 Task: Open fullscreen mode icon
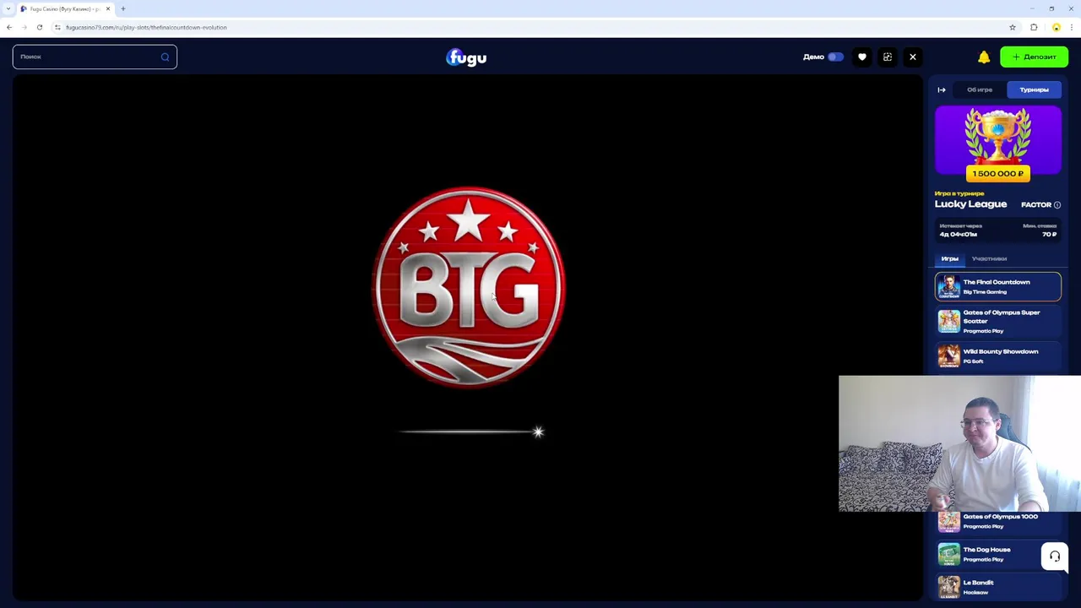pyautogui.click(x=888, y=57)
